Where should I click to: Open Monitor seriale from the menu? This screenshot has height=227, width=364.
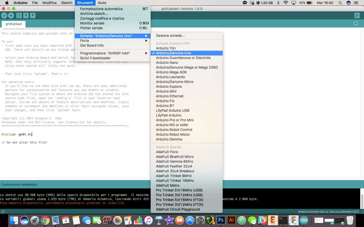113,23
